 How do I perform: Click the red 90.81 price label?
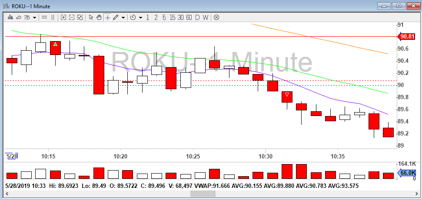406,37
